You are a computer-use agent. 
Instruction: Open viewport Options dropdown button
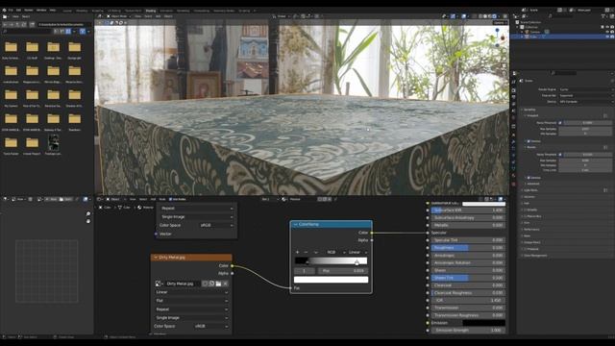[500, 23]
